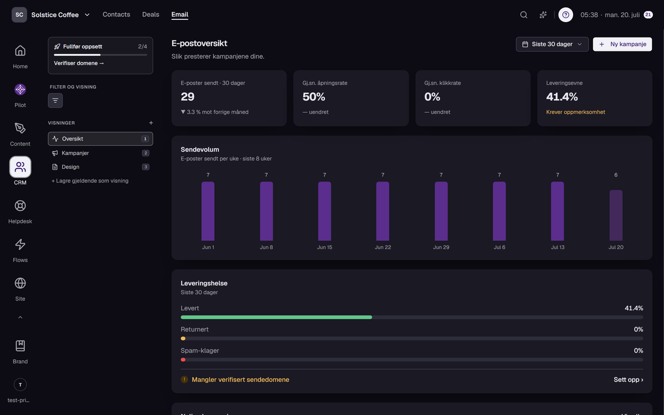Select the Kampanjer view
This screenshot has height=415, width=664.
100,153
